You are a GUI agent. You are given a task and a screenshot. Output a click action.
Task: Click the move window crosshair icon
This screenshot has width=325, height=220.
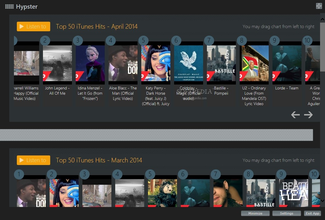coord(319,6)
